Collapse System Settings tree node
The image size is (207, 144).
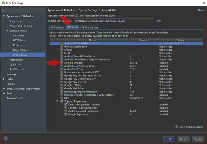pos(7,31)
